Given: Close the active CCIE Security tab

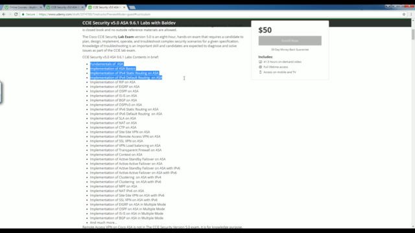Looking at the screenshot, I should (124, 7).
